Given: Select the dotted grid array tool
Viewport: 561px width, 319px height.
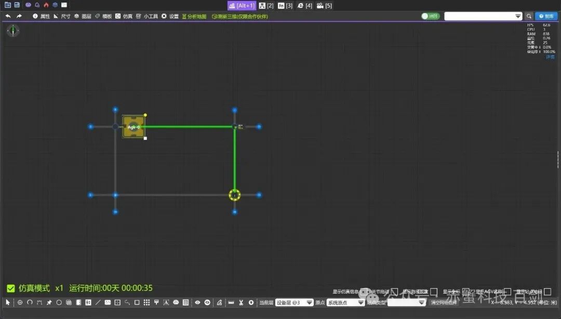Looking at the screenshot, I should coord(146,302).
